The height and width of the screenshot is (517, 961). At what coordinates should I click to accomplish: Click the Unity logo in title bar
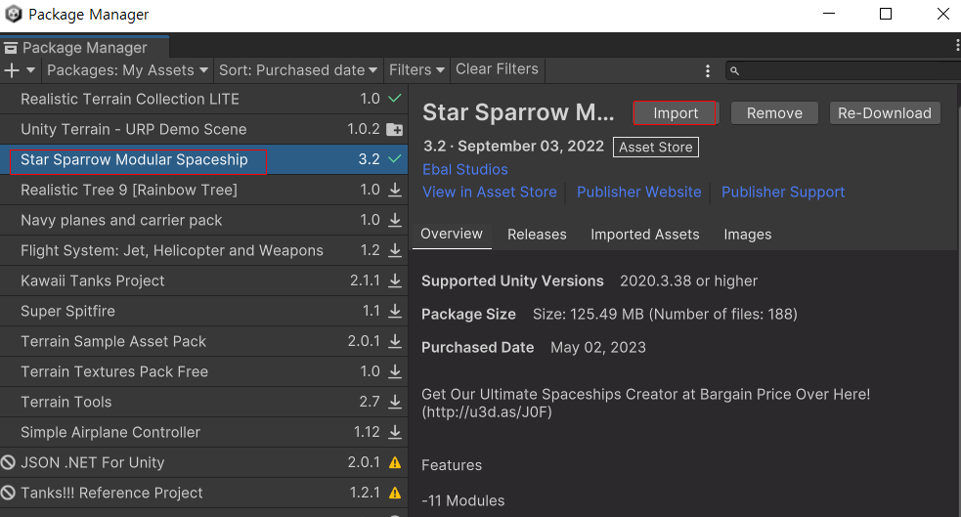pos(13,14)
